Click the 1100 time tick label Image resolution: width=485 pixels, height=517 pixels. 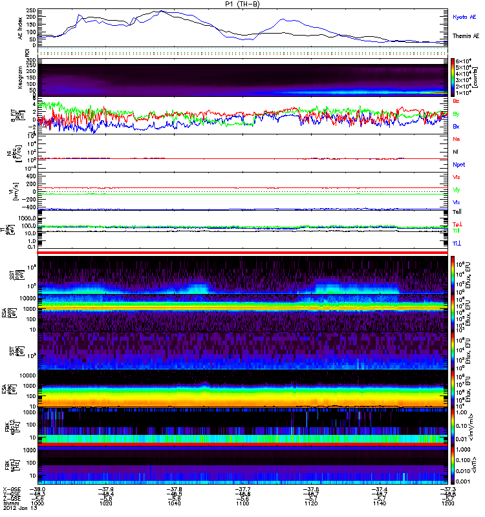242,503
